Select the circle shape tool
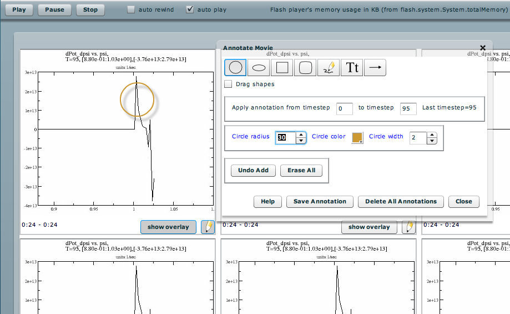Screen dimensions: 510x314 235,67
